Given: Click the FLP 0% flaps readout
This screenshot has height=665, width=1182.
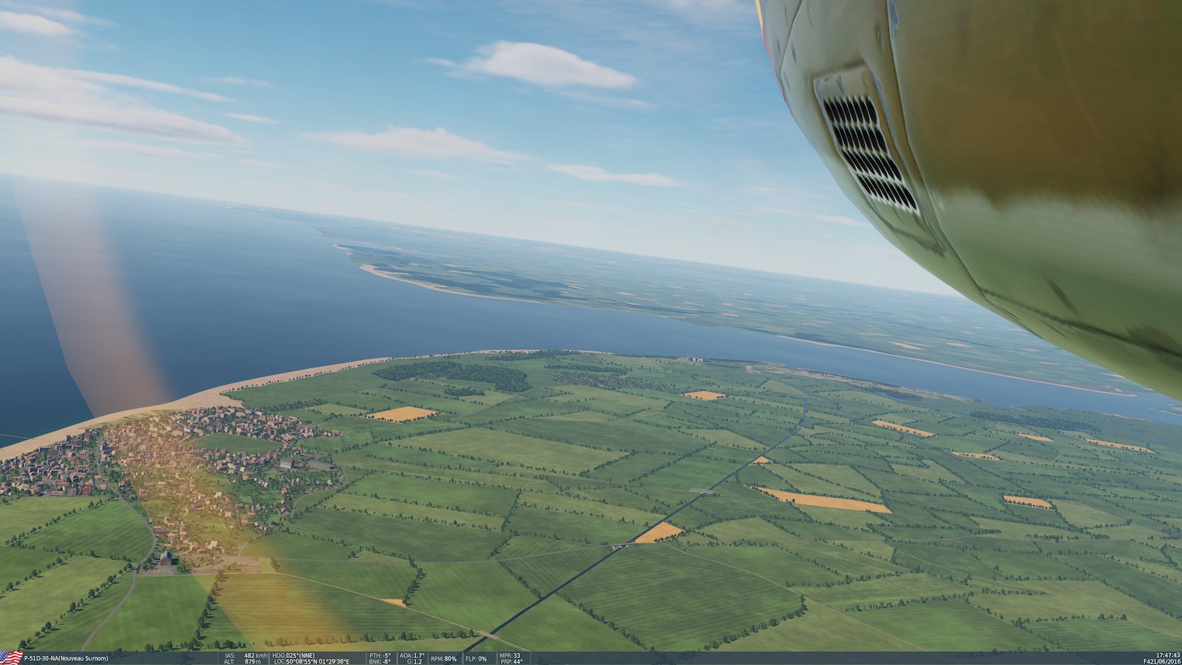Looking at the screenshot, I should point(476,658).
